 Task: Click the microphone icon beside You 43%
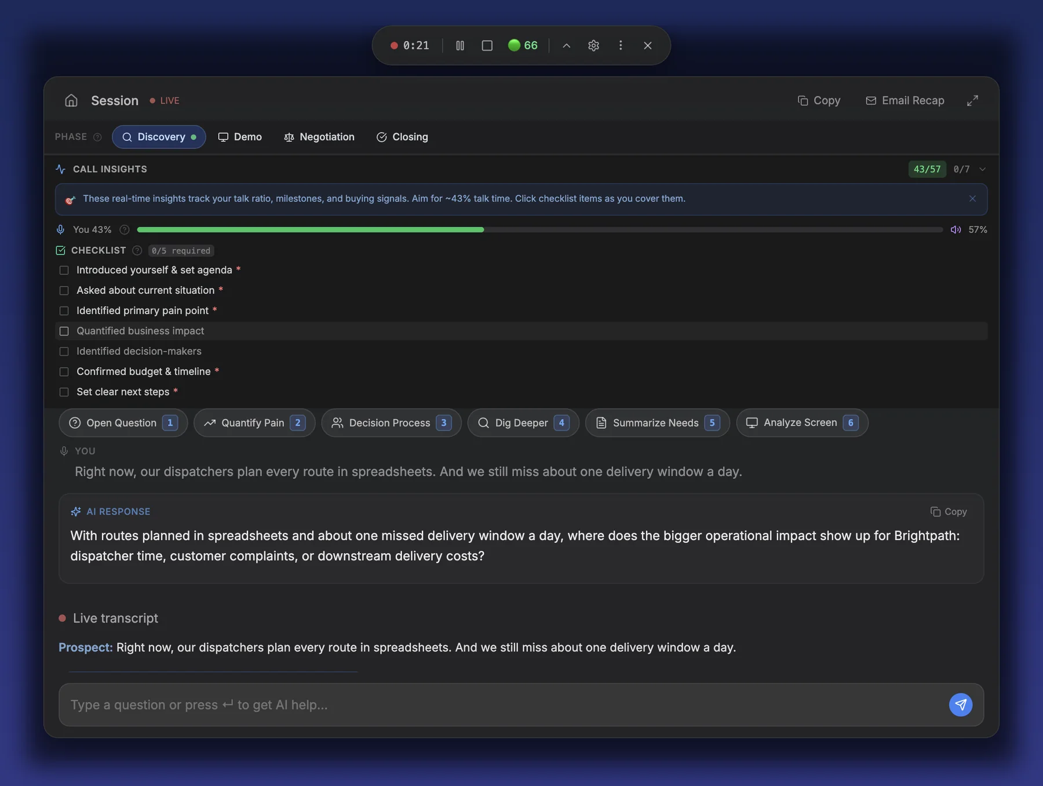(60, 230)
